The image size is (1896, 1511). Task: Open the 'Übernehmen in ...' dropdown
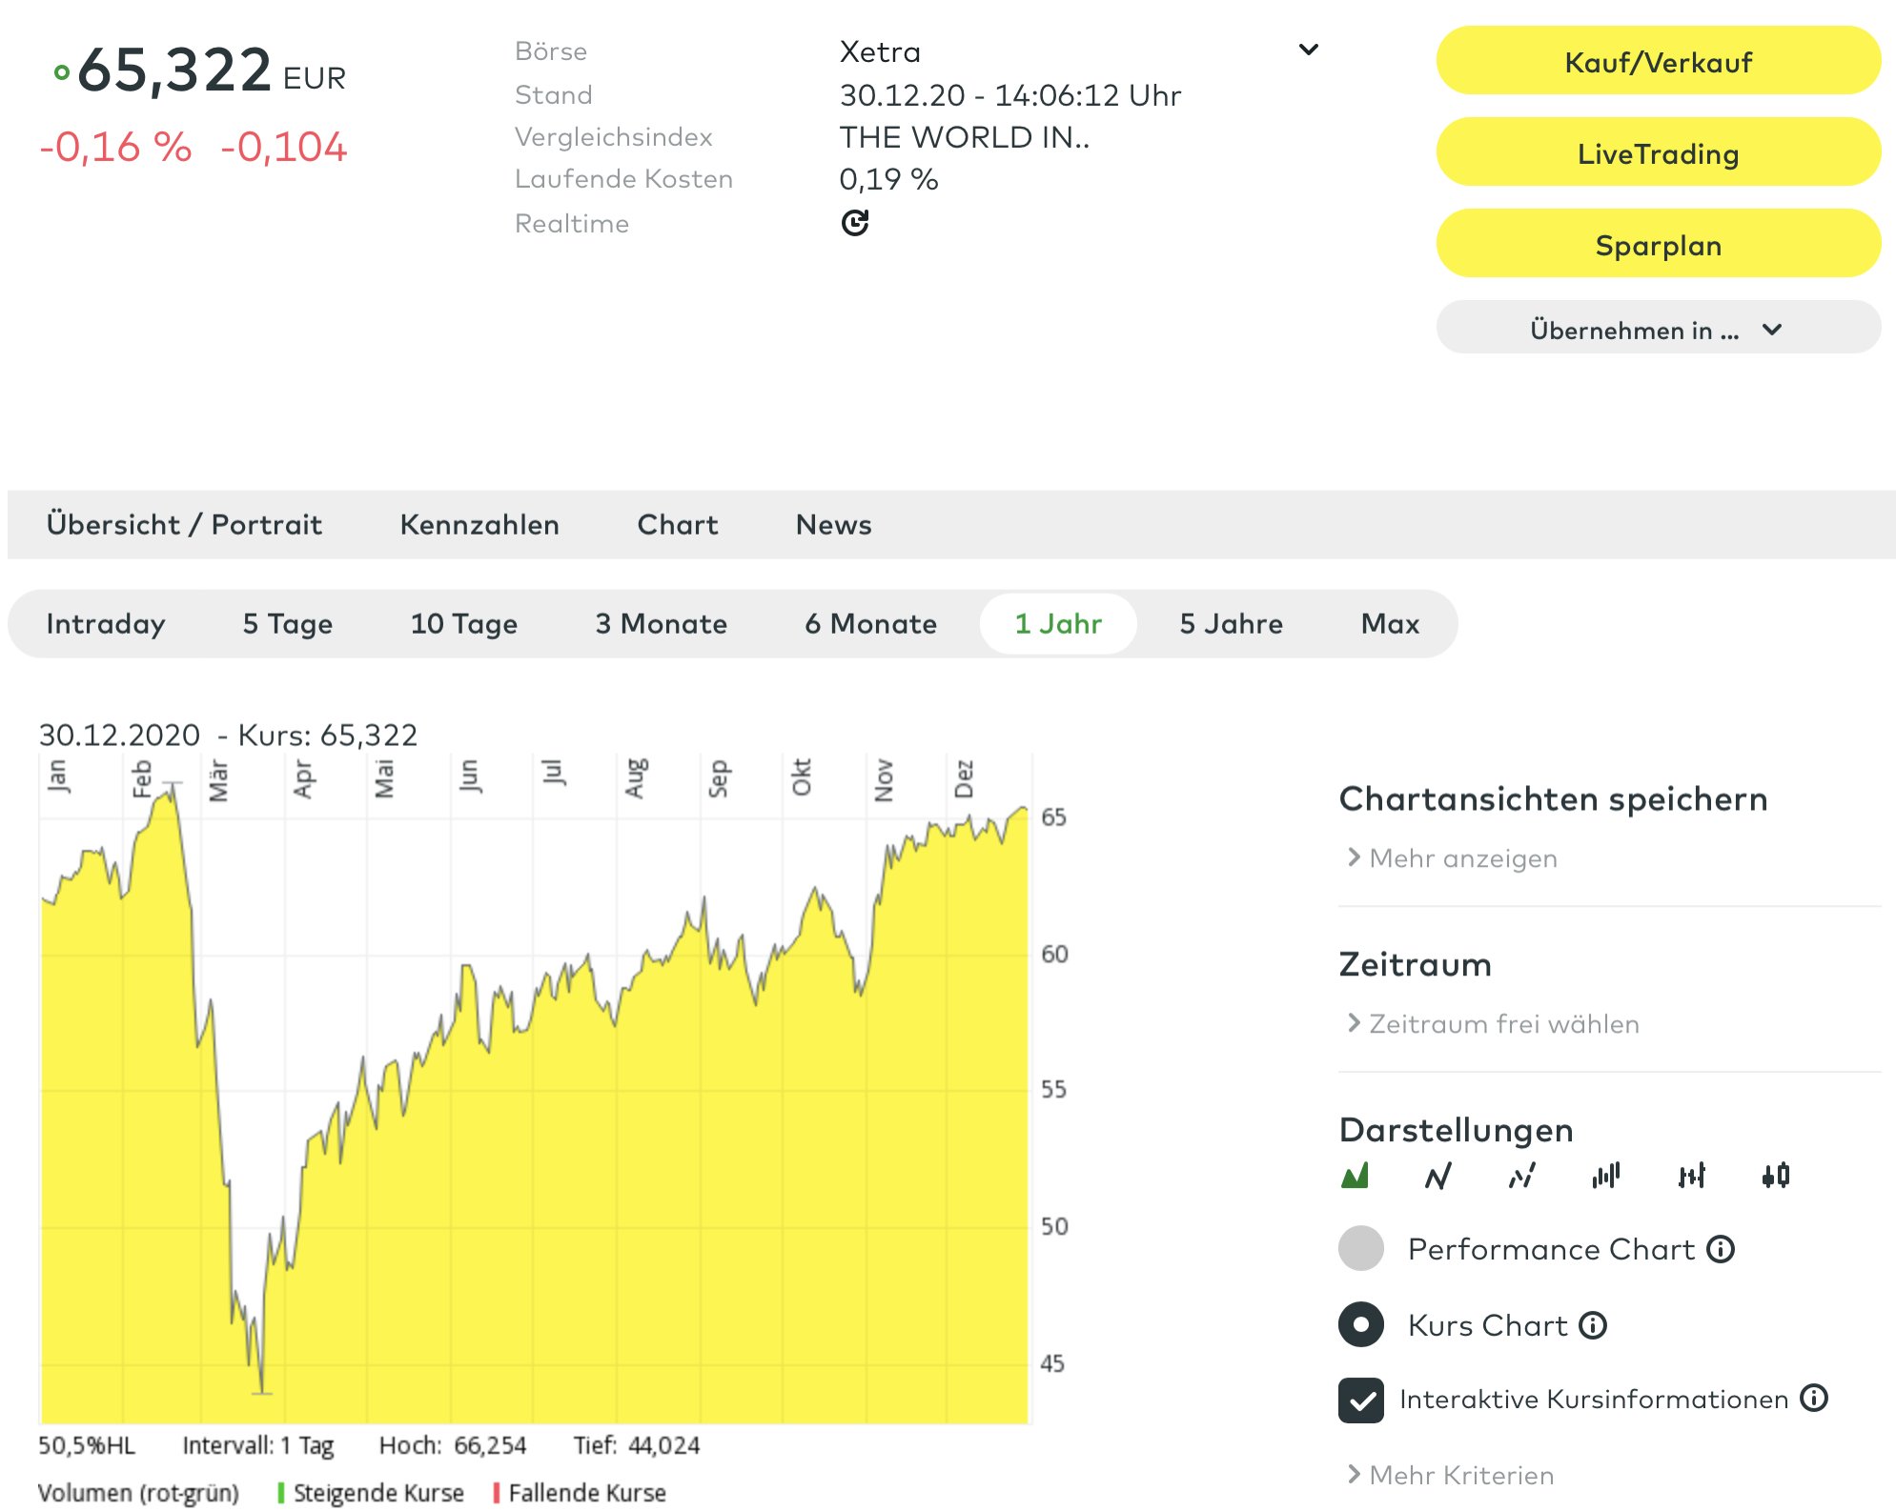(1658, 330)
